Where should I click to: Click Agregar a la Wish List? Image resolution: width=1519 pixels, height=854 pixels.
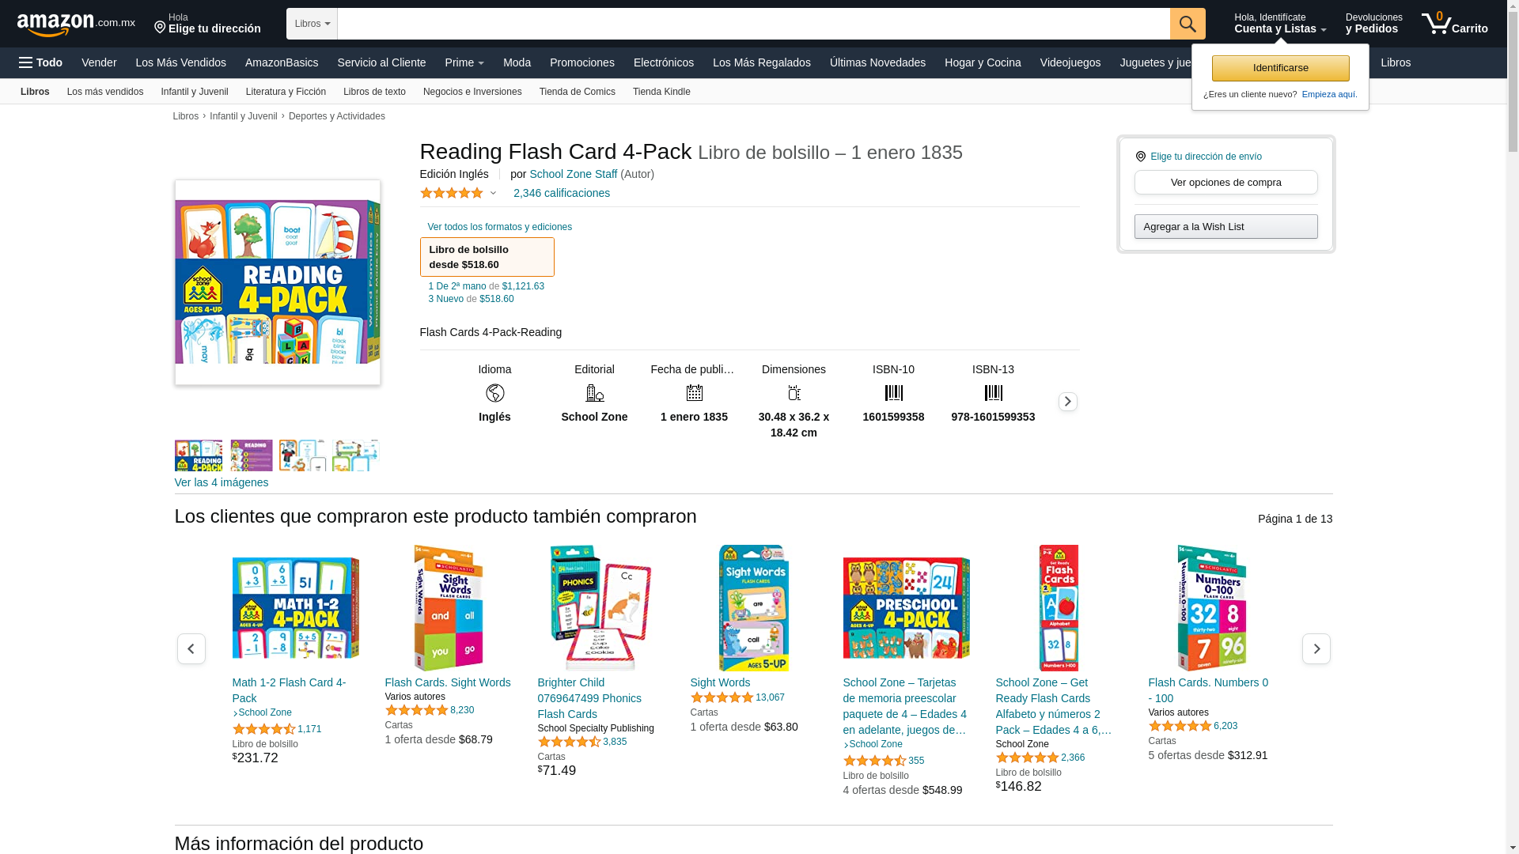[1225, 227]
